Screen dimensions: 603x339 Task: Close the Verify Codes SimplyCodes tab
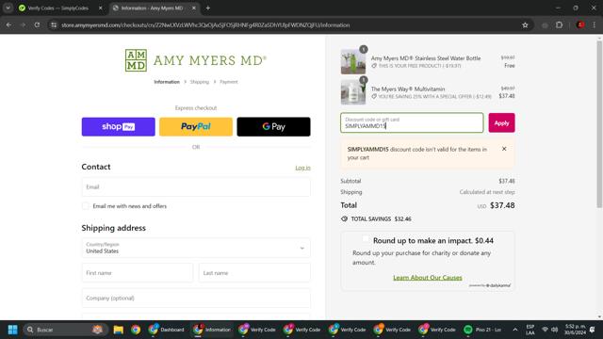(x=101, y=8)
